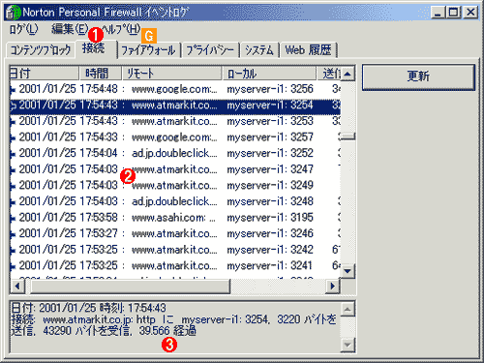The height and width of the screenshot is (363, 484).
Task: Click the horizontal scrollbar thumb
Action: coord(130,286)
